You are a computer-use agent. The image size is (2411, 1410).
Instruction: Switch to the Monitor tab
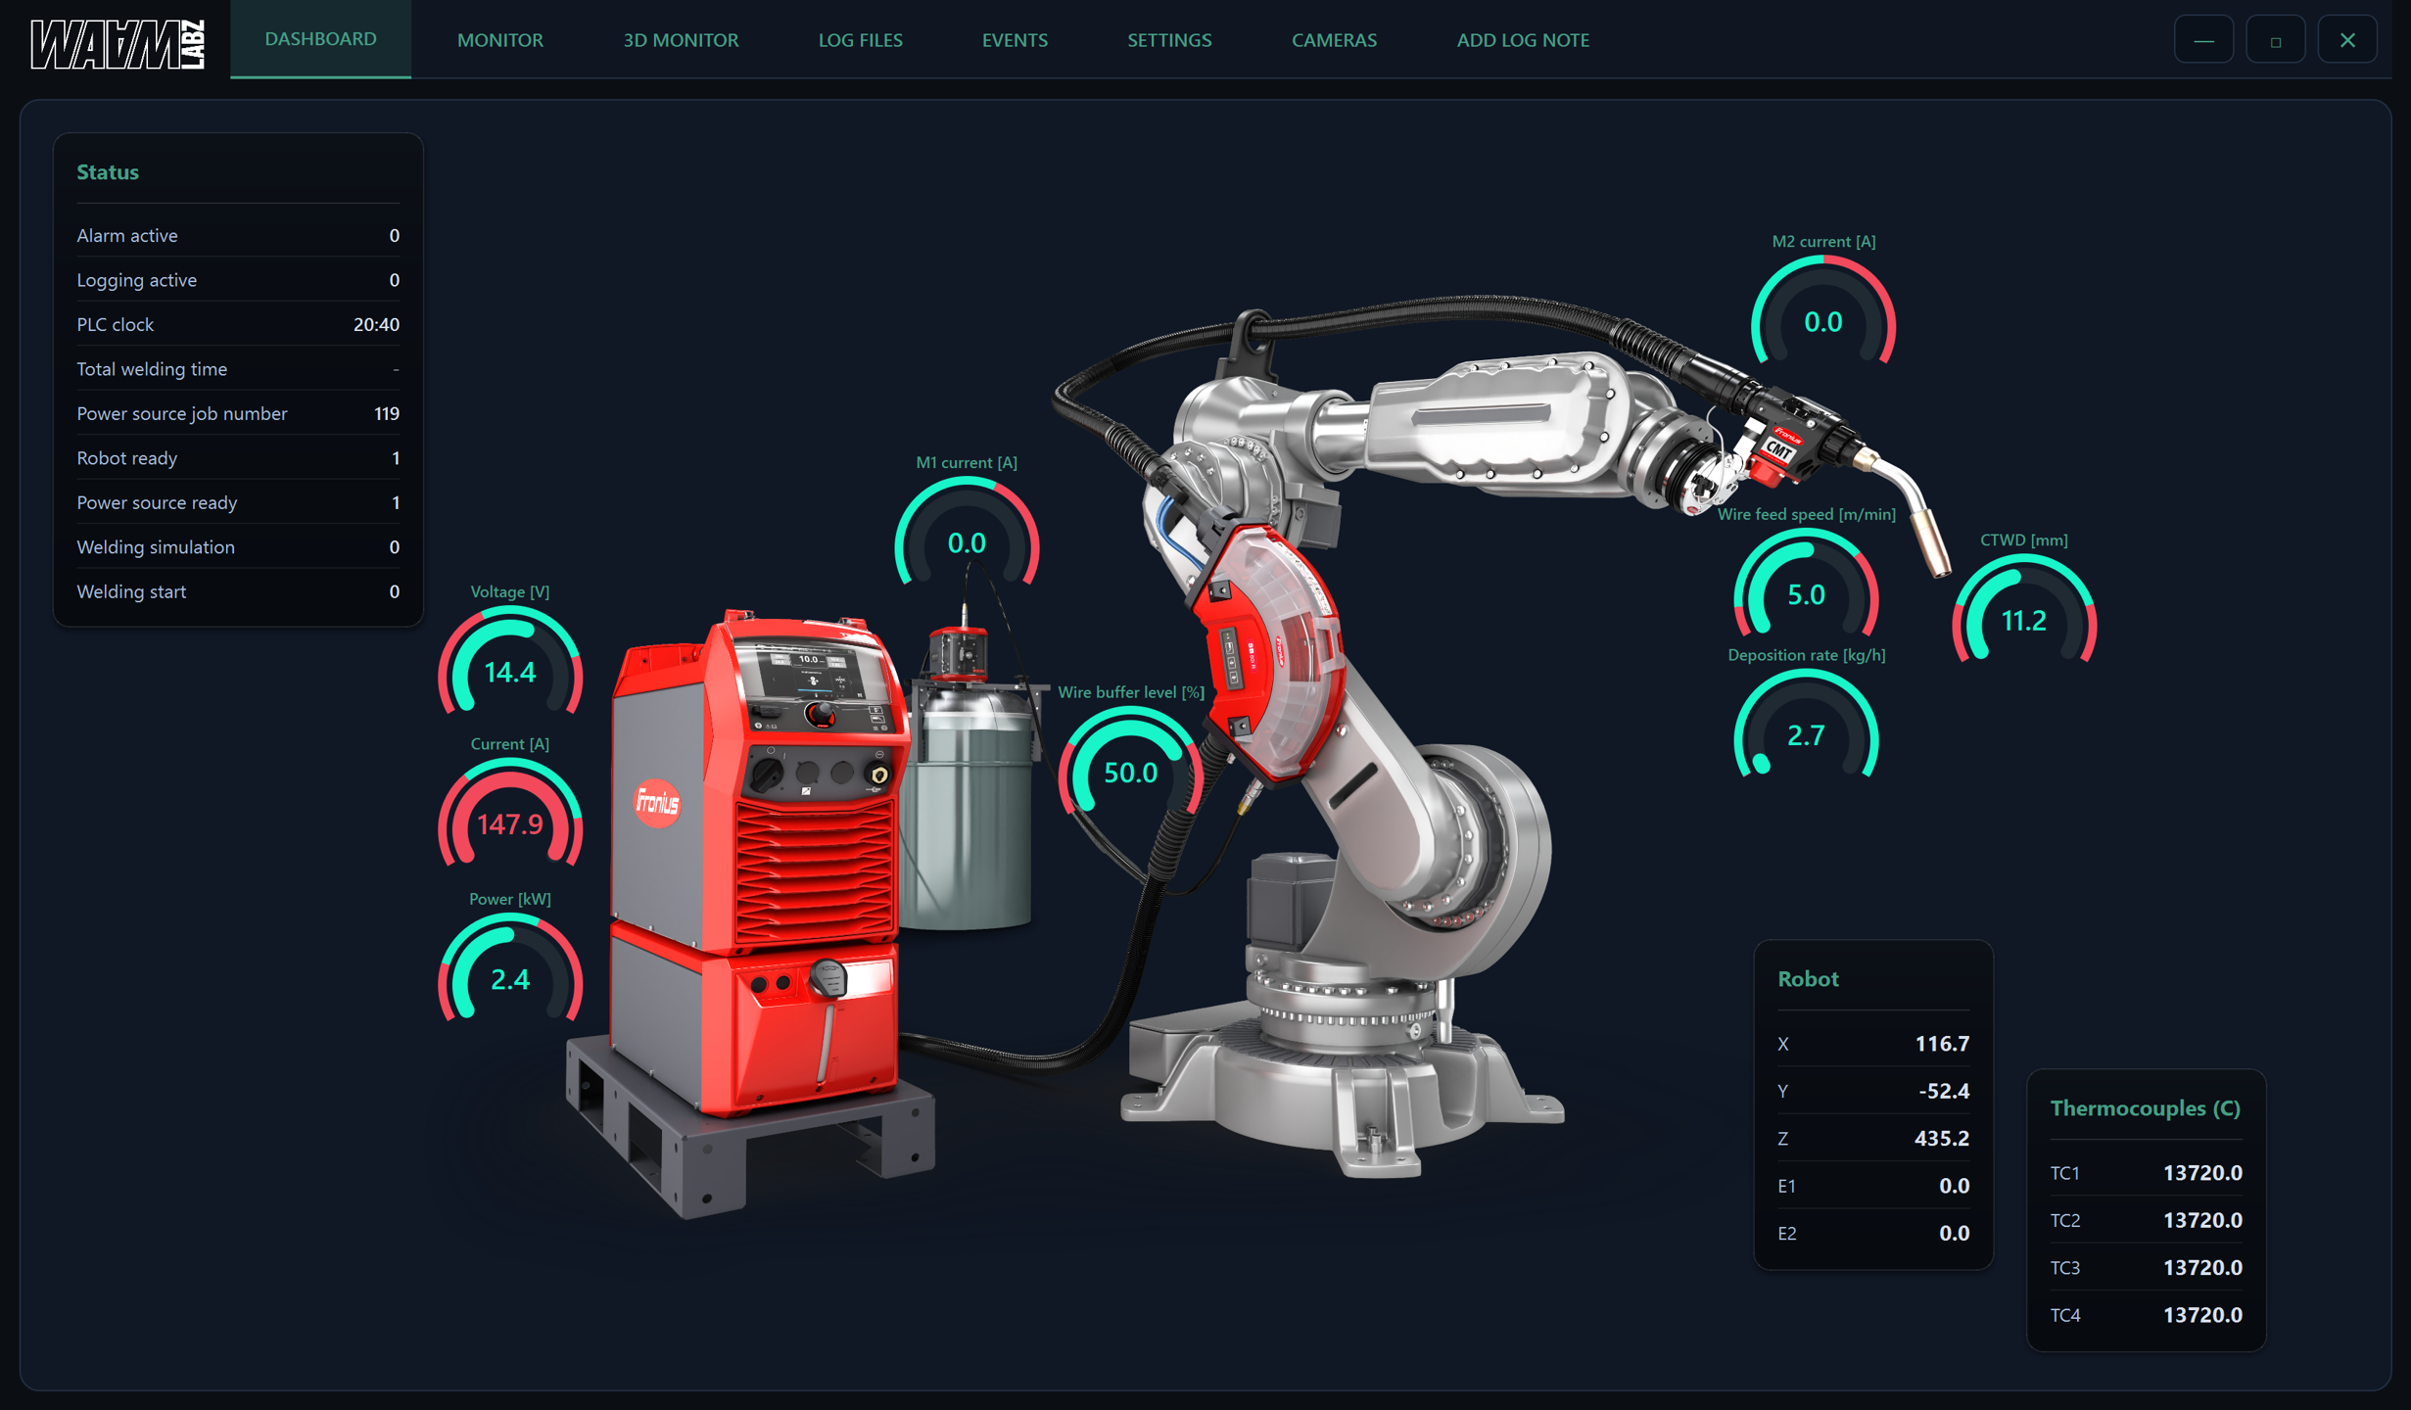499,40
